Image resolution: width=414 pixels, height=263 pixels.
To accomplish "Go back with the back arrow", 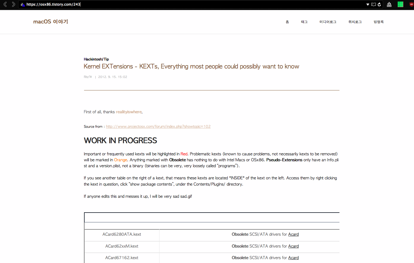I will (x=5, y=4).
